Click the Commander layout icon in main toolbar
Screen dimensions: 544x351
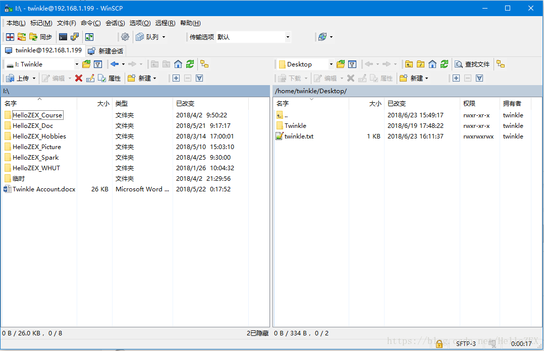(x=10, y=37)
